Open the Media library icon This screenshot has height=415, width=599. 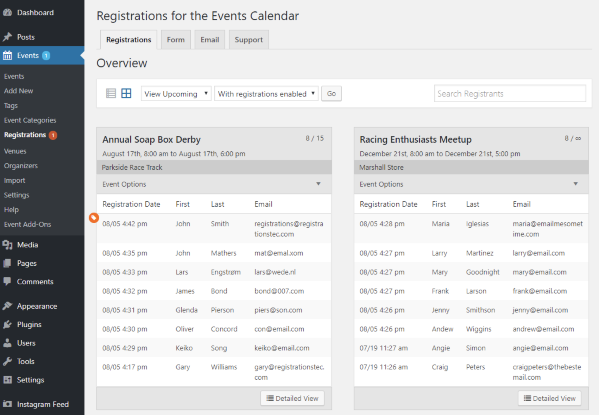[x=7, y=245]
